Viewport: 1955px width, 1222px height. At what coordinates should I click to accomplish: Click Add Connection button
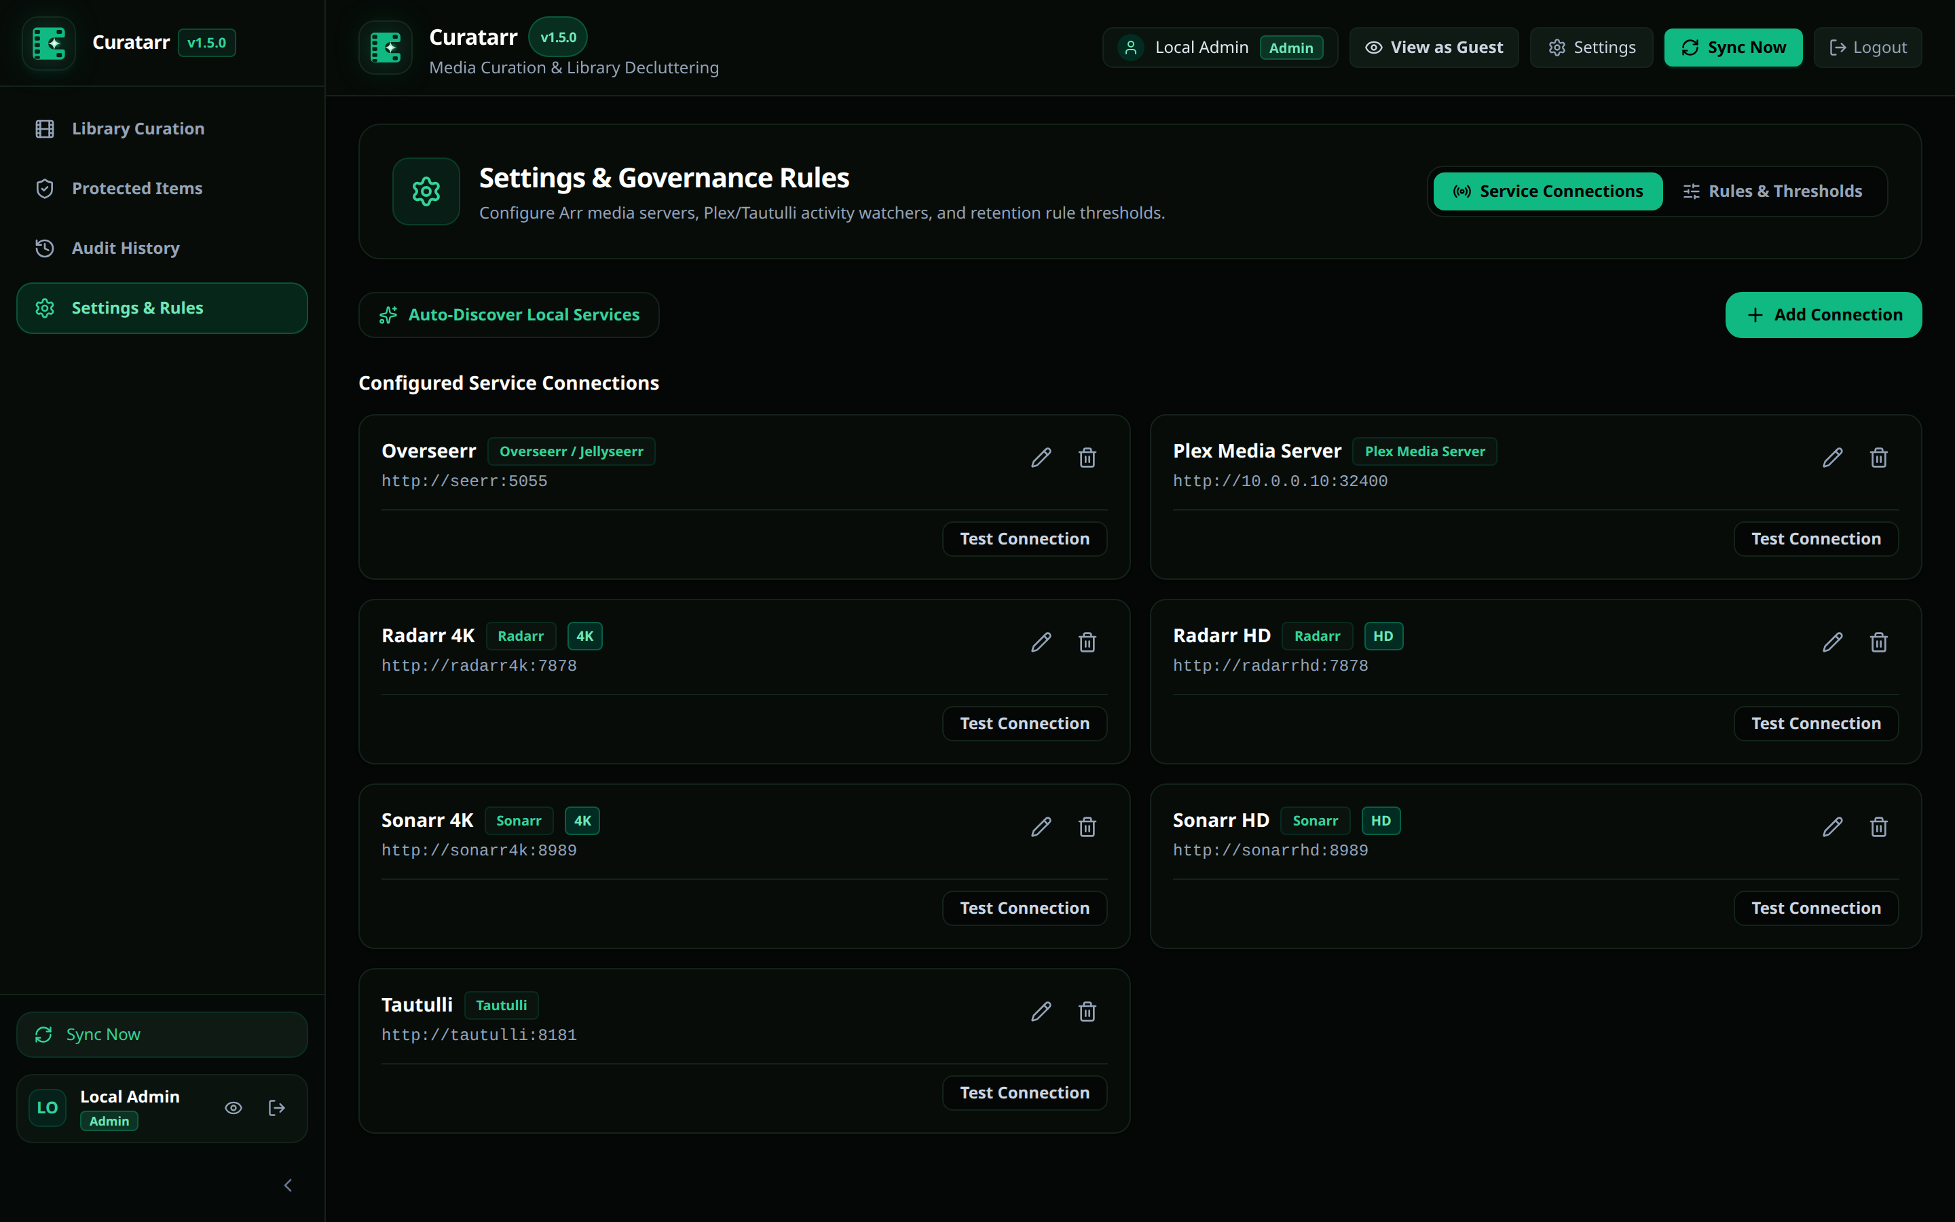(1823, 315)
